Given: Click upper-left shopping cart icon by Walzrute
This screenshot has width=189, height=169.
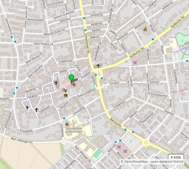Looking at the screenshot, I should (119, 147).
